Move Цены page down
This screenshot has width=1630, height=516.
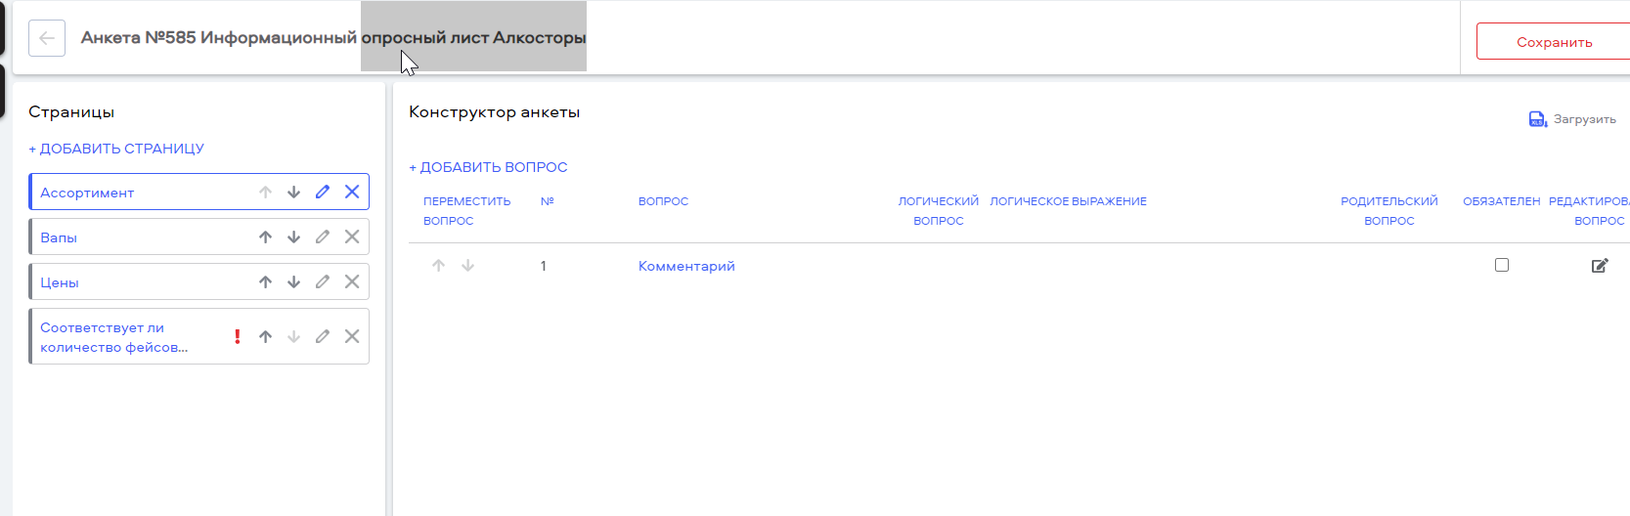[x=293, y=282]
